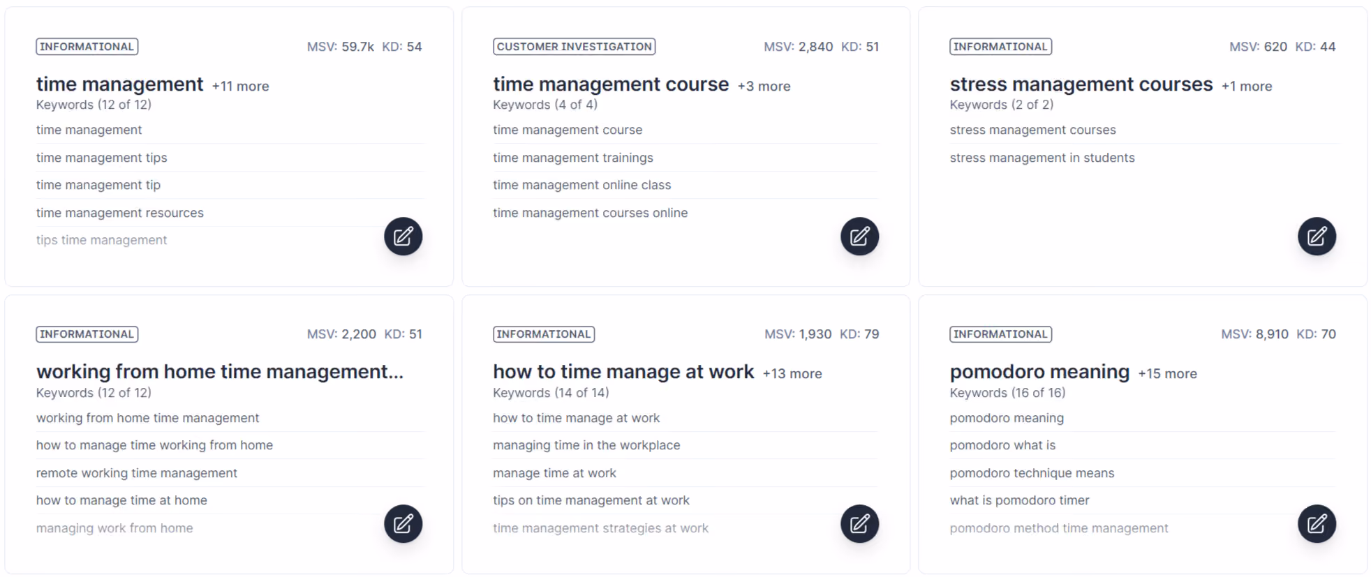This screenshot has height=577, width=1371.
Task: Edit the how to time manage cluster
Action: (859, 524)
